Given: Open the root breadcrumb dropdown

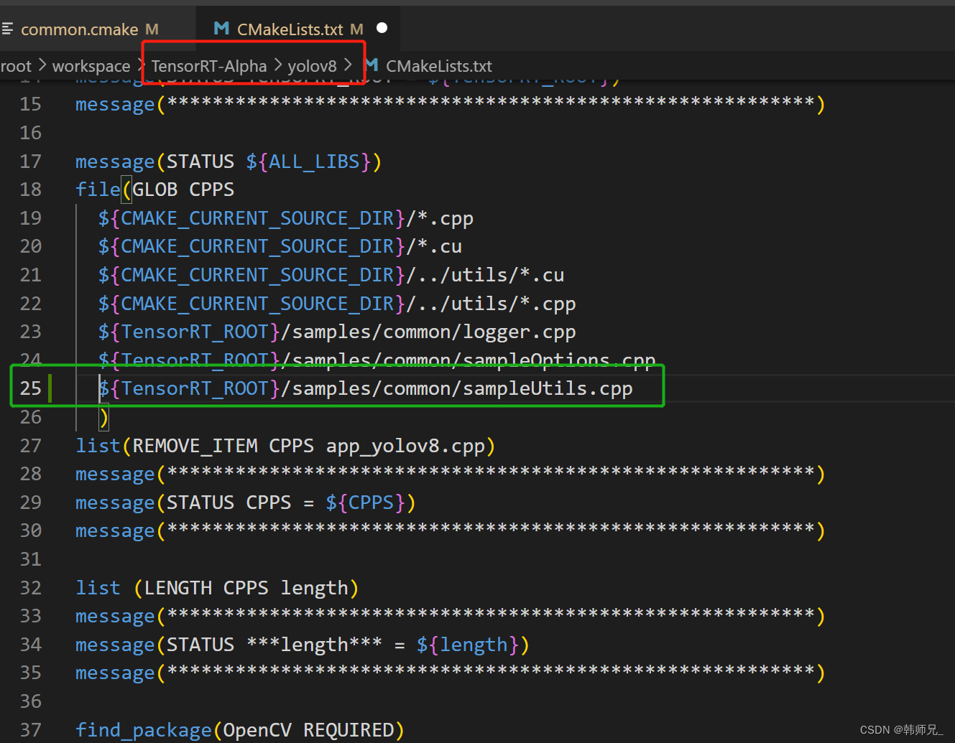Looking at the screenshot, I should (15, 65).
